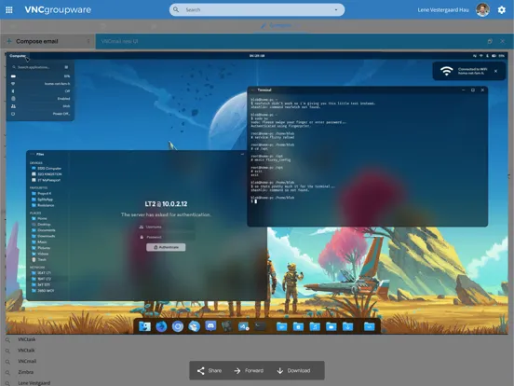514x386 pixels.
Task: Select the VNCtask saved search
Action: pyautogui.click(x=27, y=339)
